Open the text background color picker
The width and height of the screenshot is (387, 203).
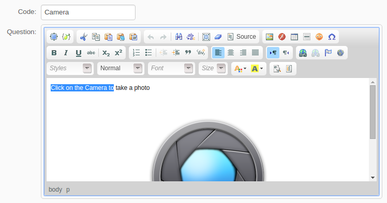(257, 69)
